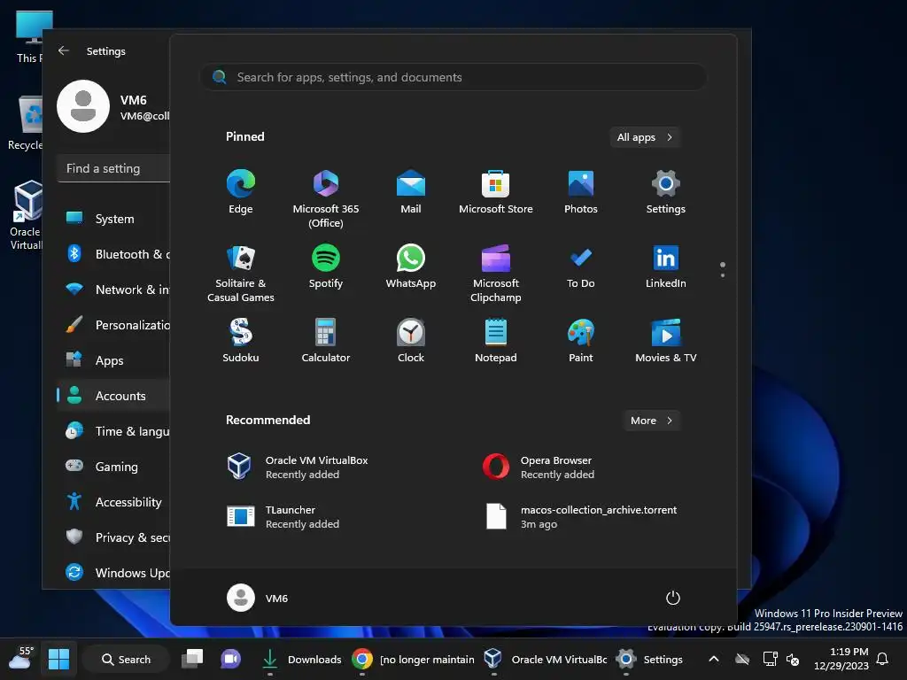This screenshot has height=680, width=907.
Task: Launch the Photos app
Action: (581, 192)
